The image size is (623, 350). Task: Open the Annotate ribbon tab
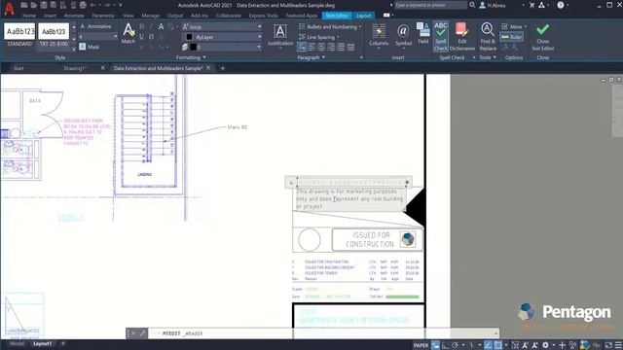(x=74, y=16)
